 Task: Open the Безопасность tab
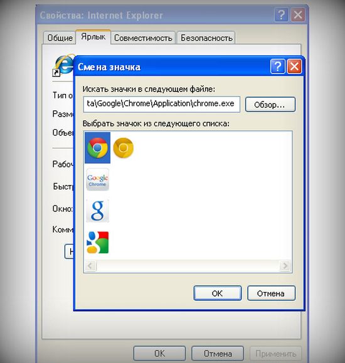tap(206, 38)
